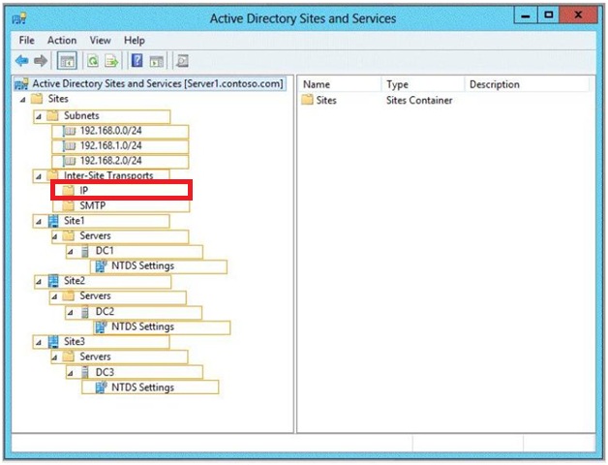Viewport: 608px width, 465px height.
Task: Collapse the DC1 node
Action: point(70,252)
